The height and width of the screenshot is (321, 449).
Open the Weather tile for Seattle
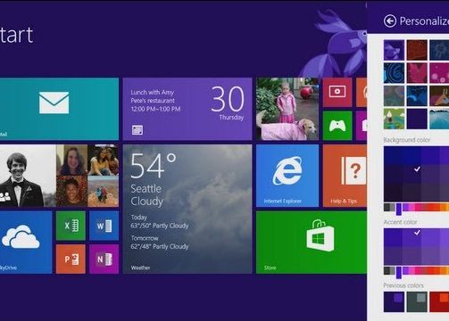[187, 209]
